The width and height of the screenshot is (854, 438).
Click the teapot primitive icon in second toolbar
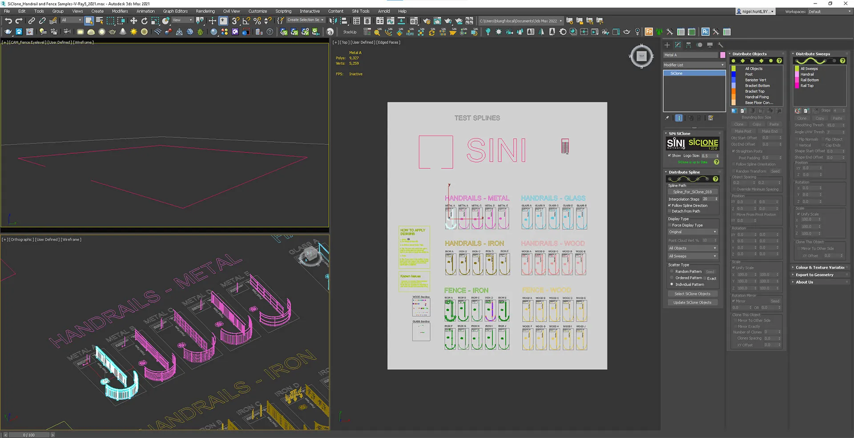[112, 32]
